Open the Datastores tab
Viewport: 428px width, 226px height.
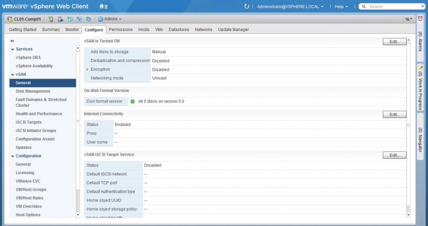[179, 30]
